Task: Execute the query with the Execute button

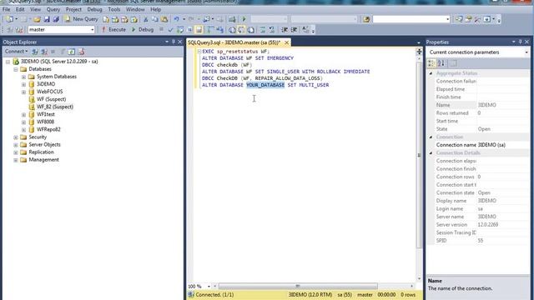Action: pos(113,30)
